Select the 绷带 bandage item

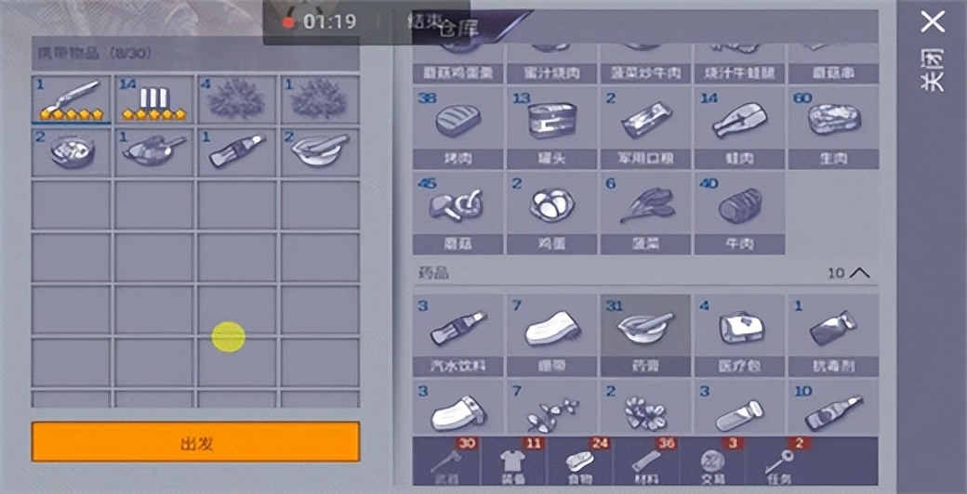click(552, 335)
